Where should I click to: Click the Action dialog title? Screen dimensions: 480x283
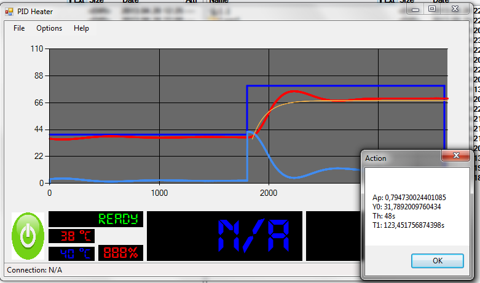(376, 158)
